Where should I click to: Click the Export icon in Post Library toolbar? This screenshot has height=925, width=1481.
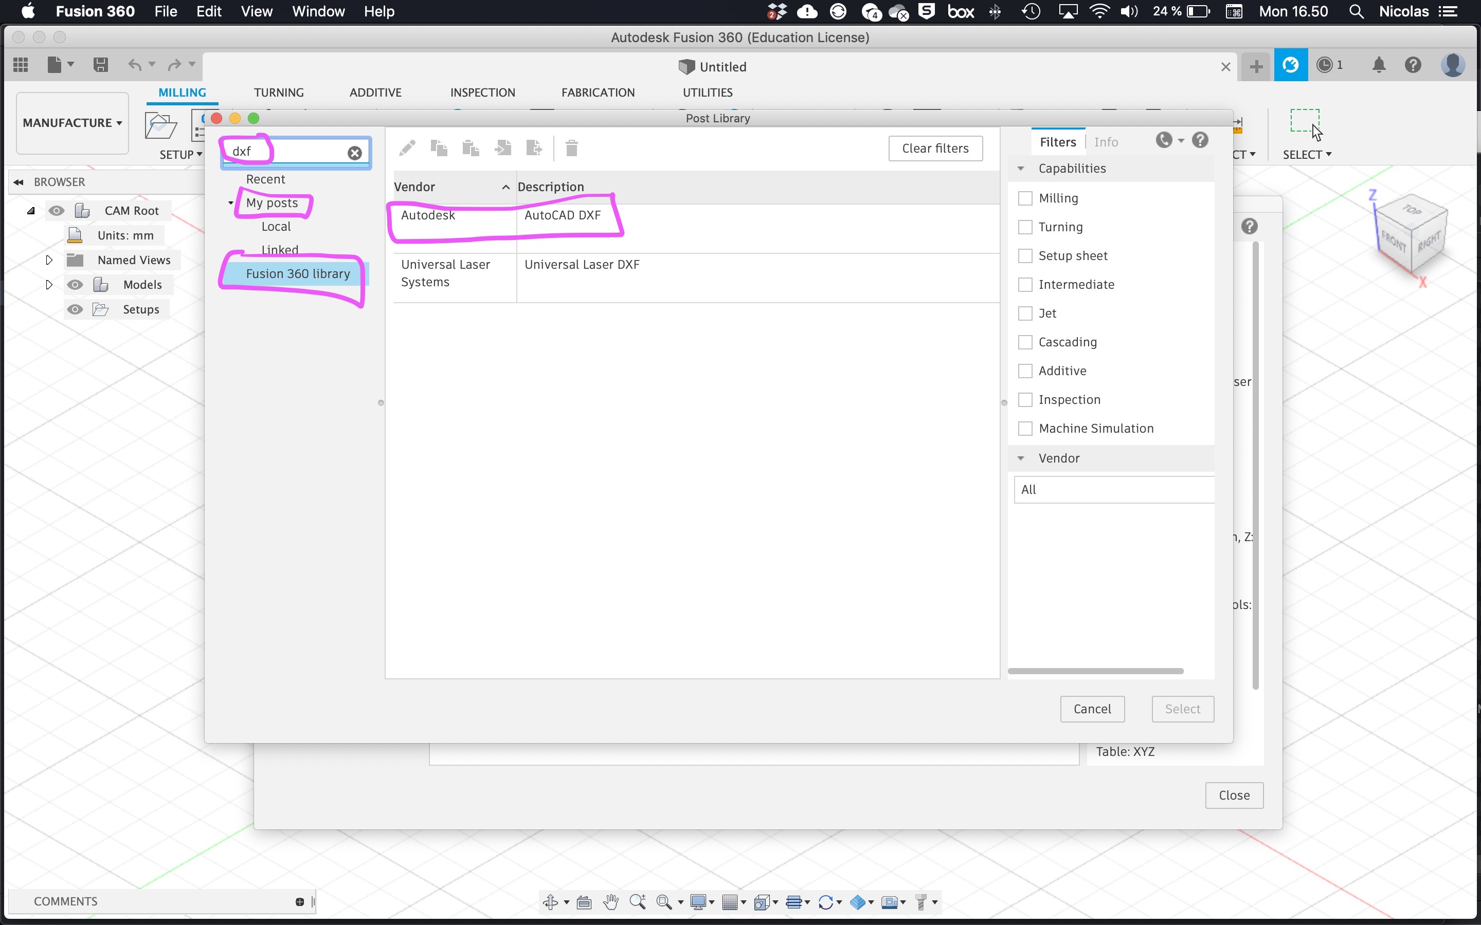[x=534, y=148]
